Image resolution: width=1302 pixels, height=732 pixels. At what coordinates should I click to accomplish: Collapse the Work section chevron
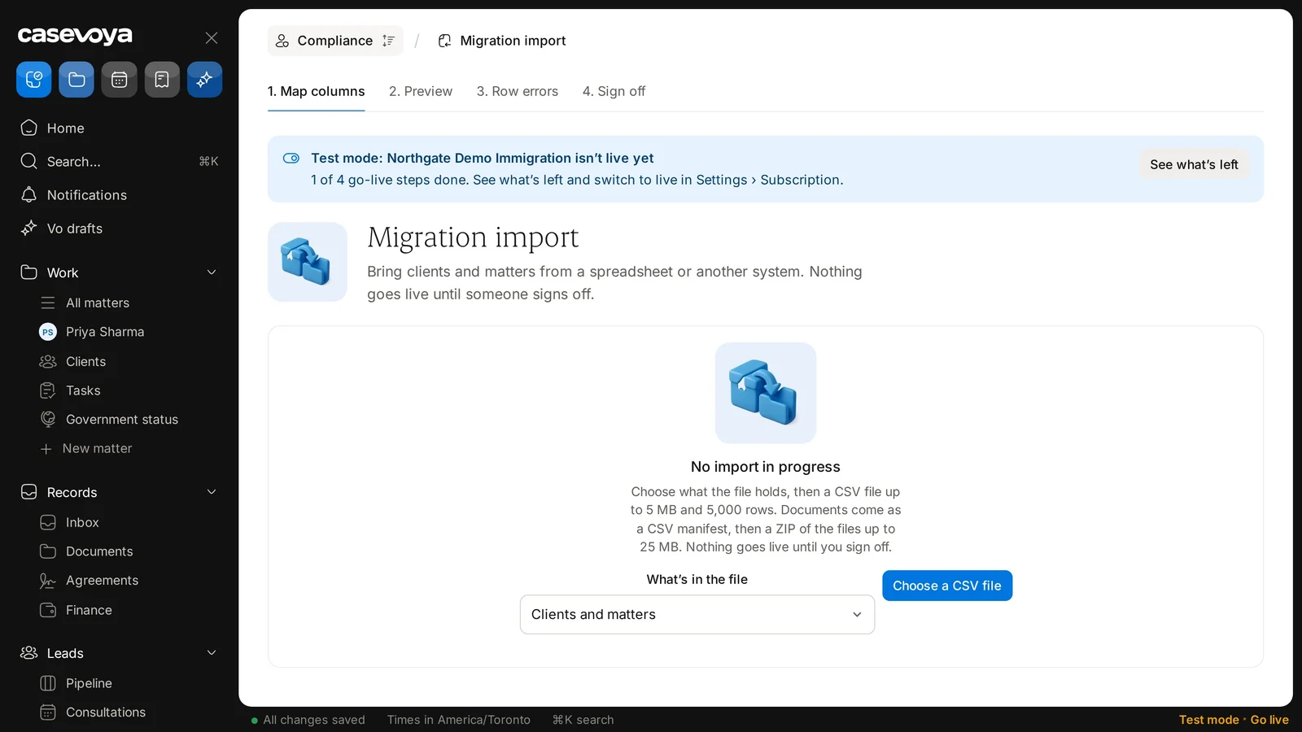(x=212, y=272)
